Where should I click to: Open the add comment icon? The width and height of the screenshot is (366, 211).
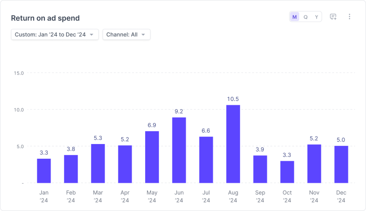click(x=333, y=17)
